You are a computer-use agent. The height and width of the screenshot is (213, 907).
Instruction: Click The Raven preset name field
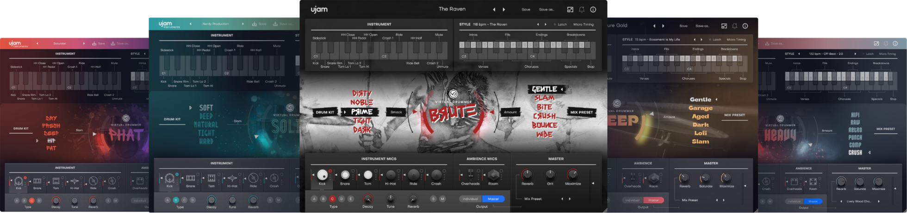click(452, 9)
